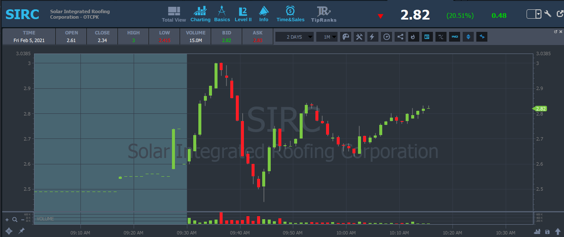Image resolution: width=564 pixels, height=237 pixels.
Task: Expand the 1M interval dropdown
Action: (327, 37)
